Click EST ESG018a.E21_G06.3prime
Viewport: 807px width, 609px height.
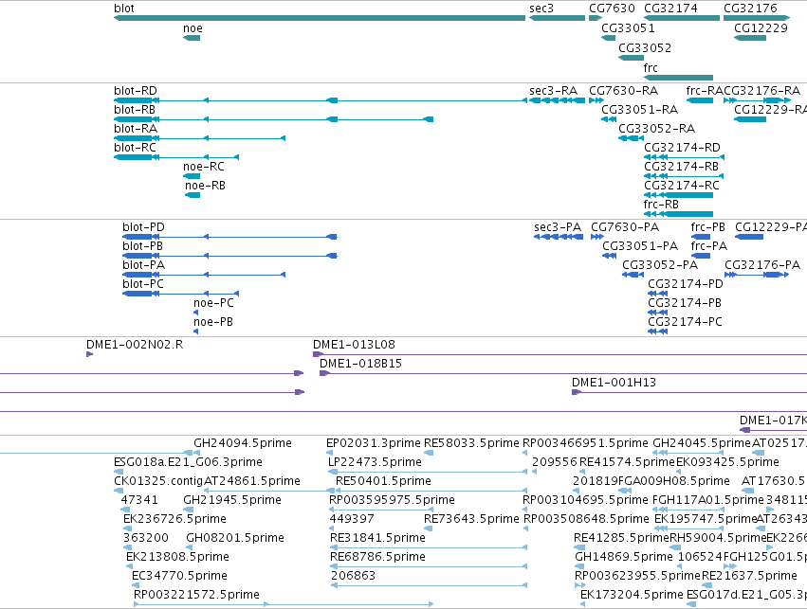point(119,472)
